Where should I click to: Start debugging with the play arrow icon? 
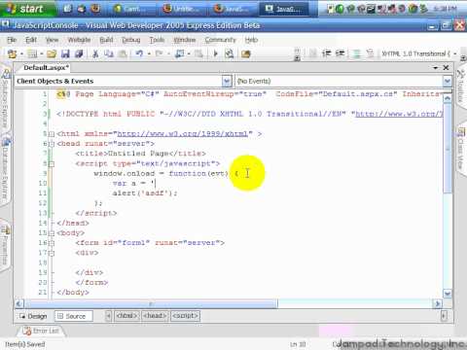215,53
